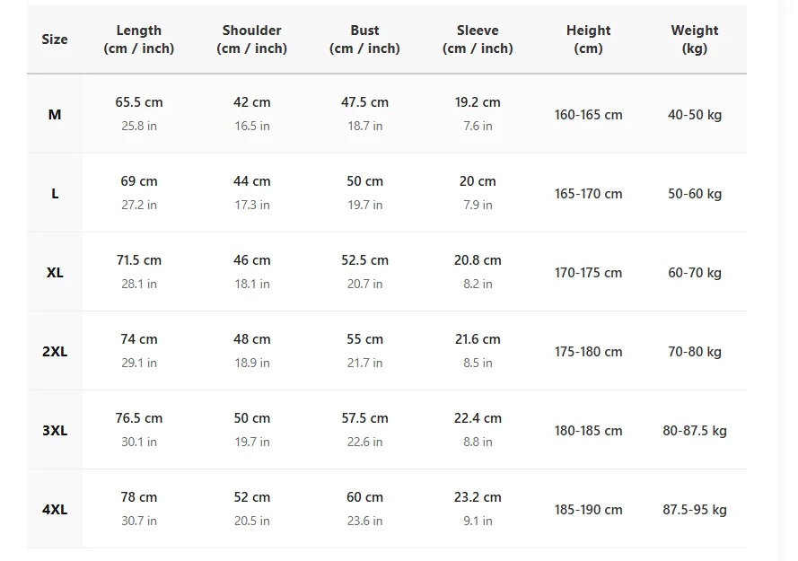Viewport: 798px width, 561px height.
Task: Select the 87.5-95 kg weight cell
Action: point(695,510)
